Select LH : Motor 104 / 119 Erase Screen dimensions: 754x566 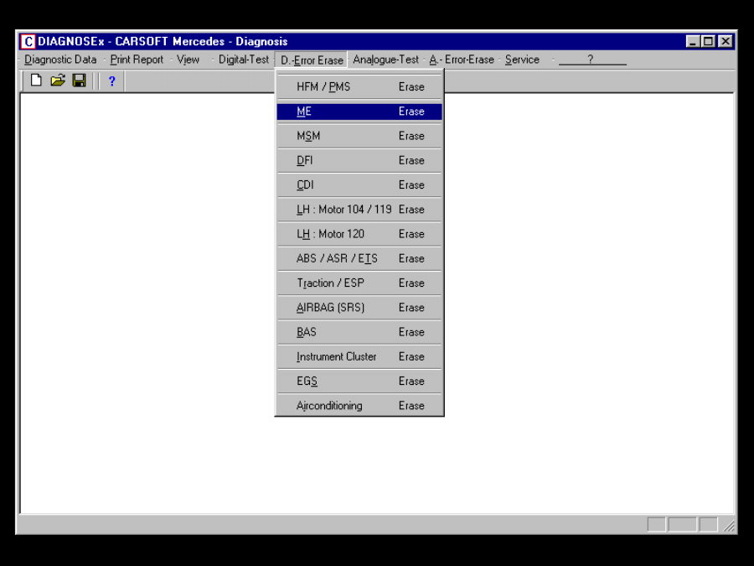(x=359, y=210)
